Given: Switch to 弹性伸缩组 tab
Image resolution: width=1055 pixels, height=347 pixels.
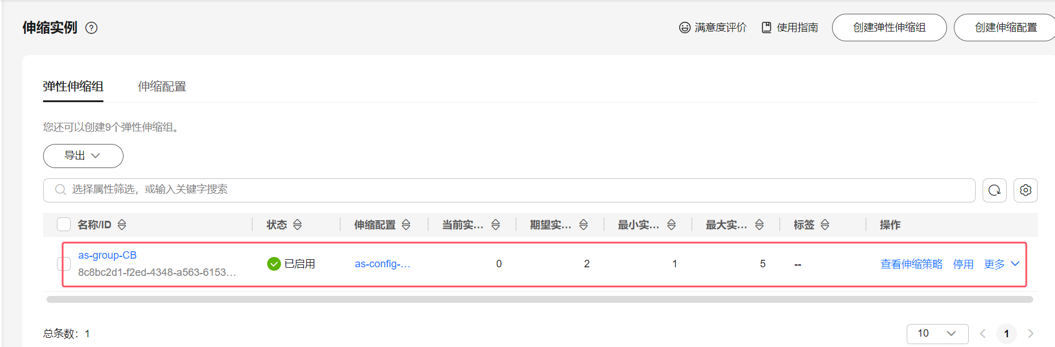Looking at the screenshot, I should (73, 87).
